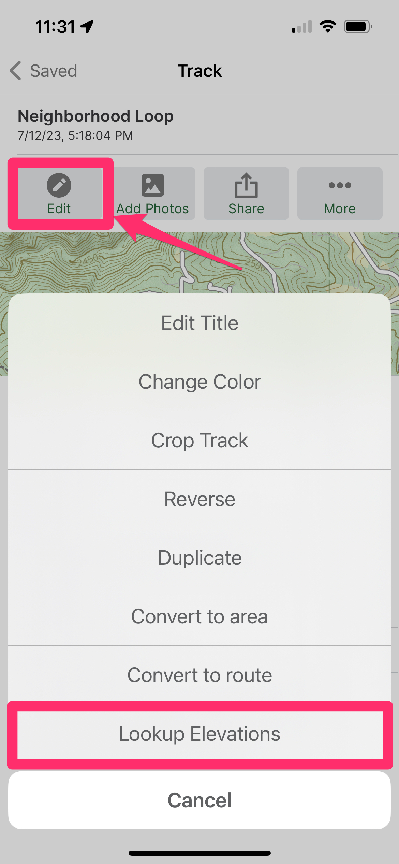Image resolution: width=399 pixels, height=864 pixels.
Task: Open the More options ellipsis icon
Action: coord(340,185)
